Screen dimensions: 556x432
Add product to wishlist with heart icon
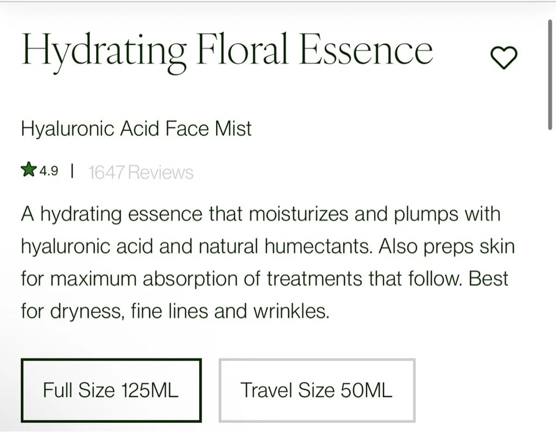coord(503,57)
